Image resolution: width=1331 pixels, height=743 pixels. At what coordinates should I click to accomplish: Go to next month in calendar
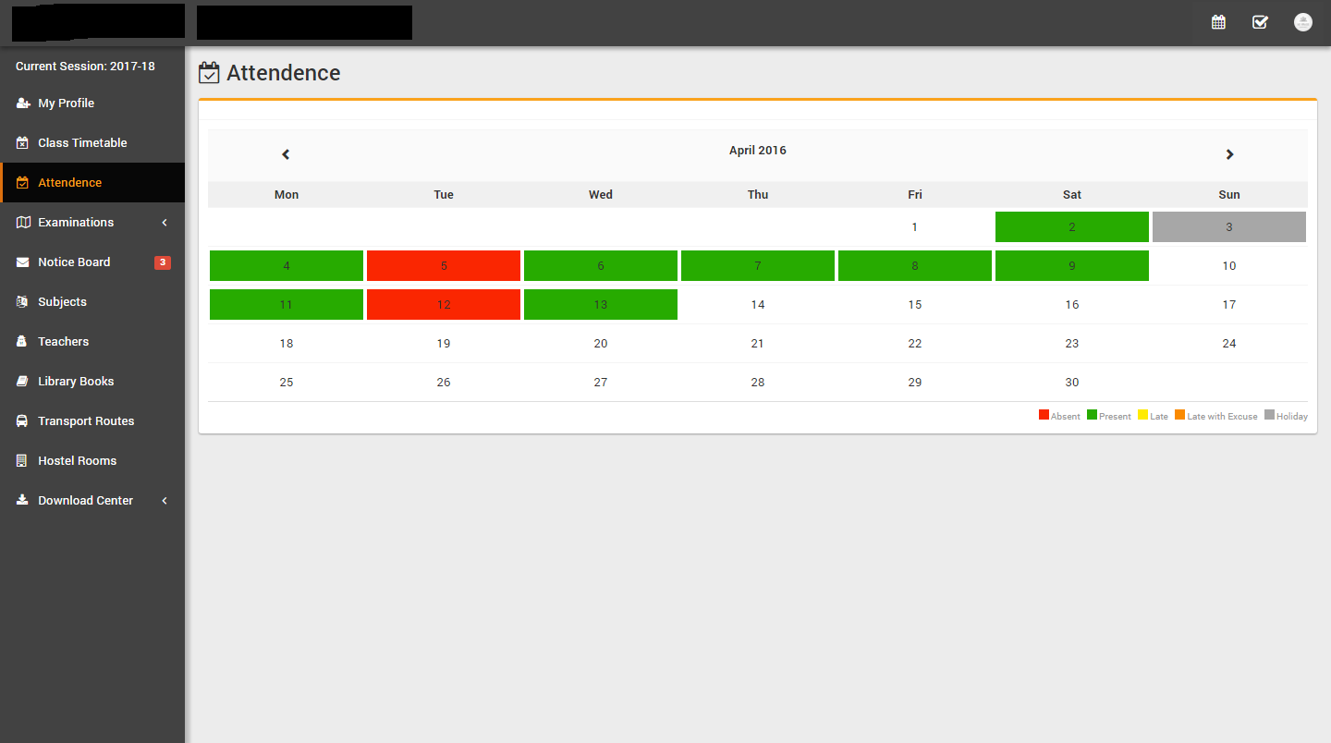pos(1229,154)
